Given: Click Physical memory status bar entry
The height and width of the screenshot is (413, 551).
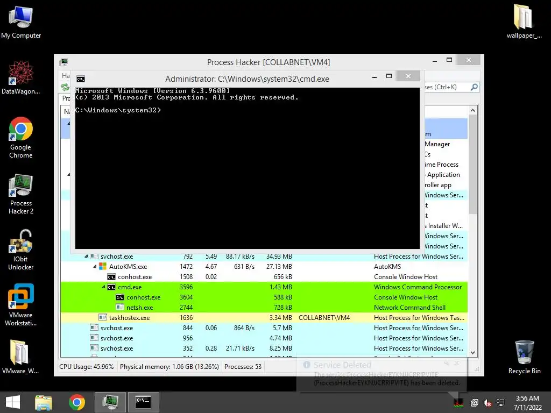Looking at the screenshot, I should (169, 367).
